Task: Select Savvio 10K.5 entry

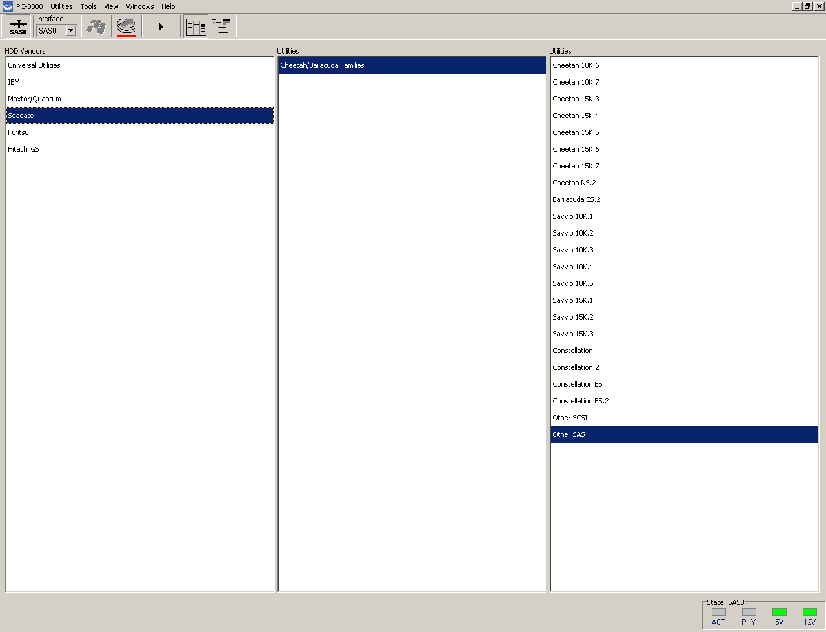Action: 685,283
